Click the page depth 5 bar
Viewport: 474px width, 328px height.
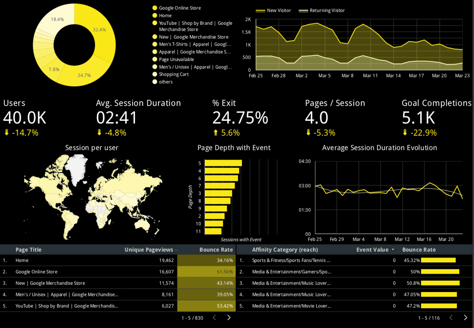click(x=223, y=163)
